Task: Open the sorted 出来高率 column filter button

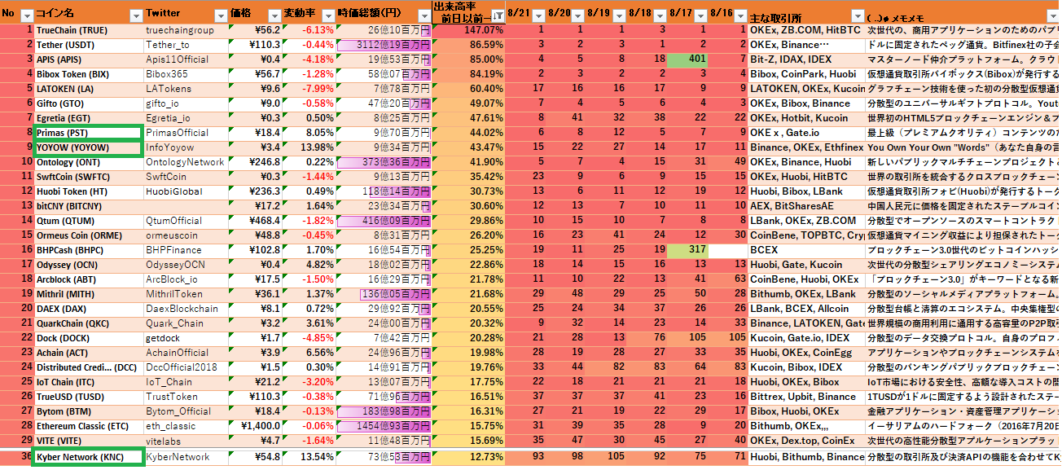Action: pyautogui.click(x=496, y=15)
